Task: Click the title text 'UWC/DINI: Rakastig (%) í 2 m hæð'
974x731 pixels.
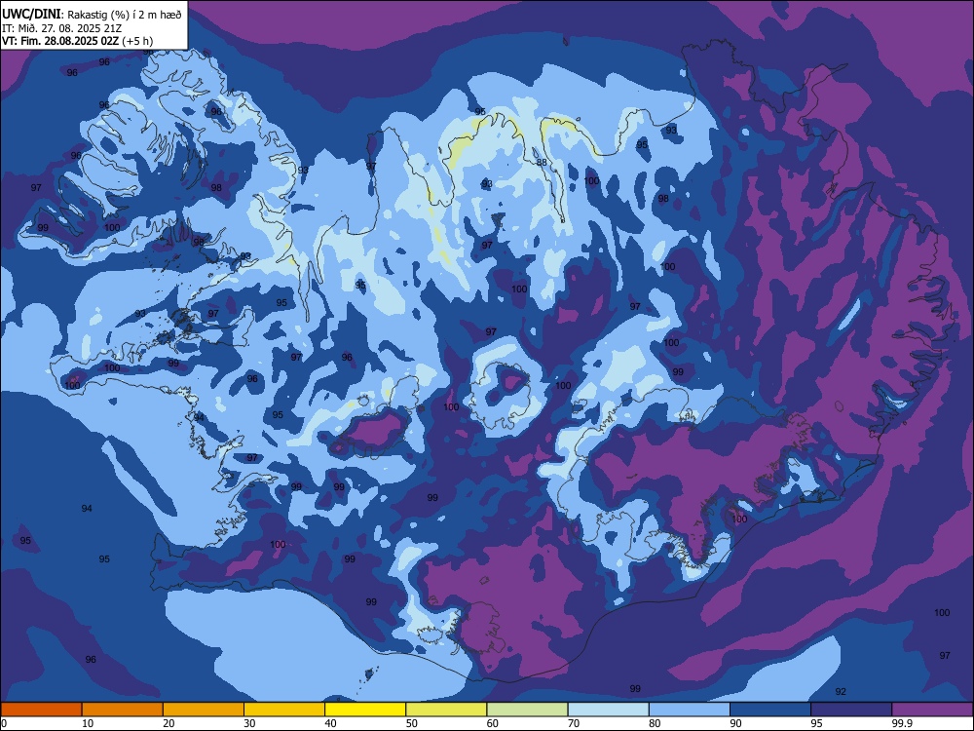Action: [x=92, y=15]
